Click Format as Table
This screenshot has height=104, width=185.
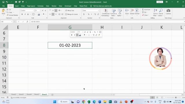coord(114,13)
